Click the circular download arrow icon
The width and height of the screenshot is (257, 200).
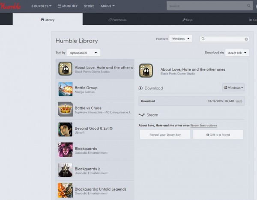(140, 88)
